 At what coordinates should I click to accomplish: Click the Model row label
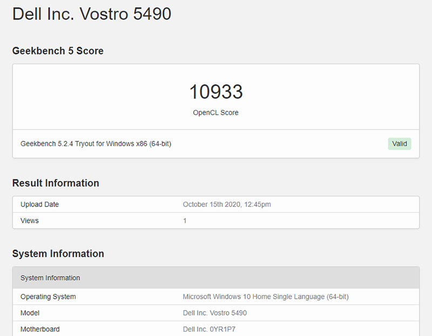pos(30,313)
